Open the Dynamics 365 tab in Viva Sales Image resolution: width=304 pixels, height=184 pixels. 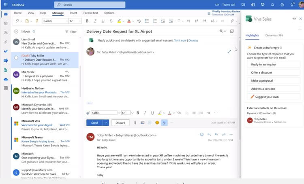point(274,35)
